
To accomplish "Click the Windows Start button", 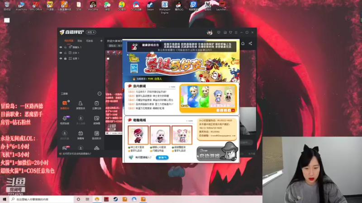I will [x=4, y=199].
